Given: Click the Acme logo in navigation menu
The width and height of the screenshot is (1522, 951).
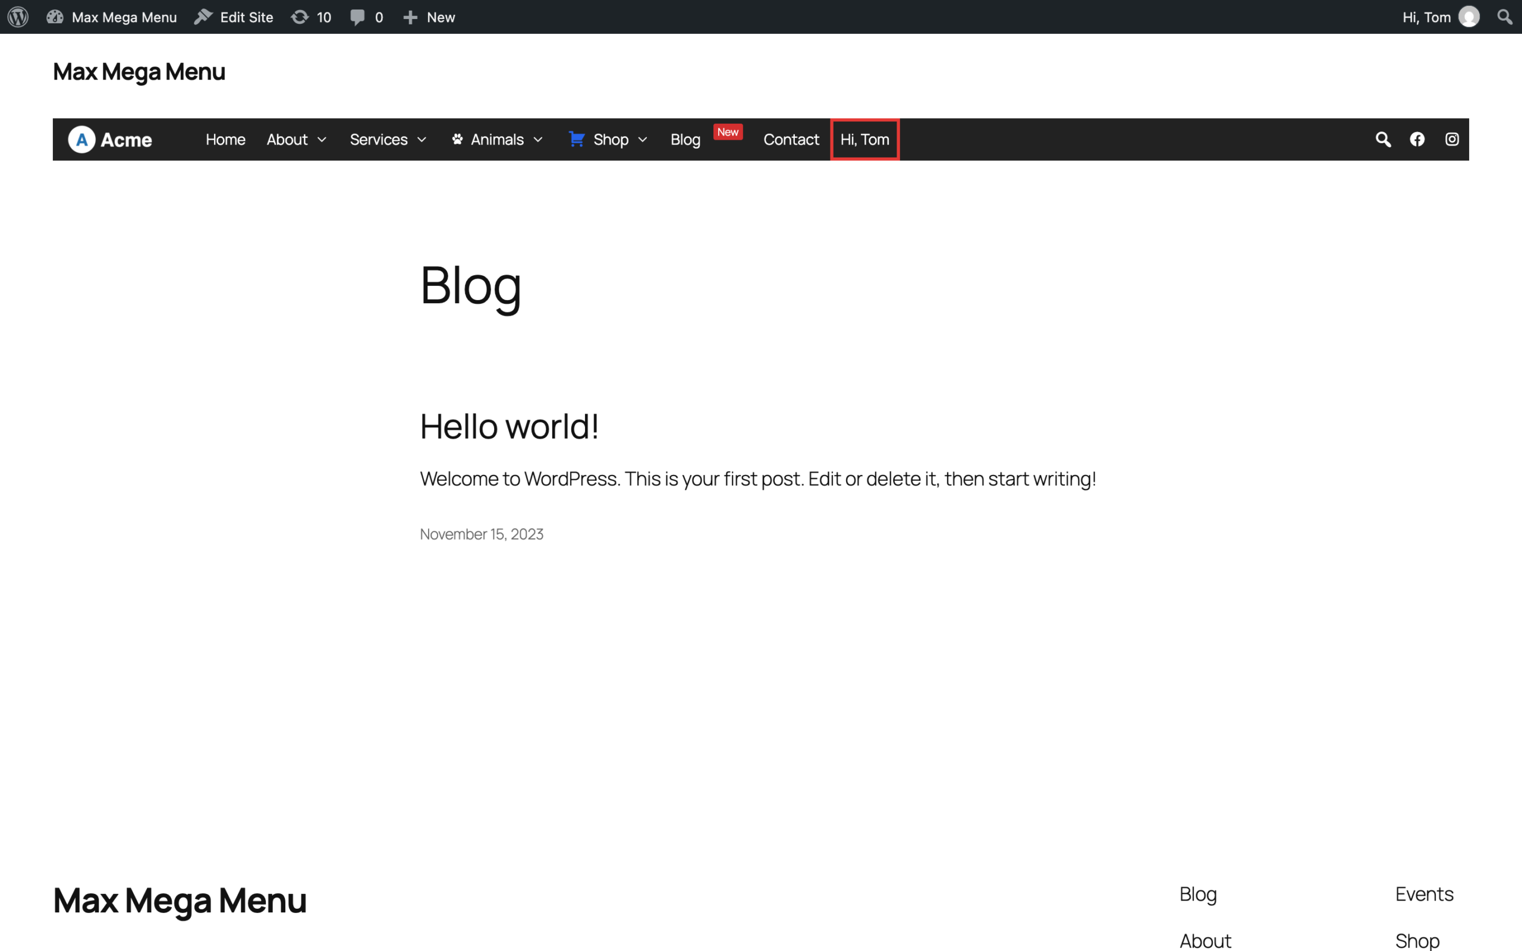Looking at the screenshot, I should (x=110, y=140).
